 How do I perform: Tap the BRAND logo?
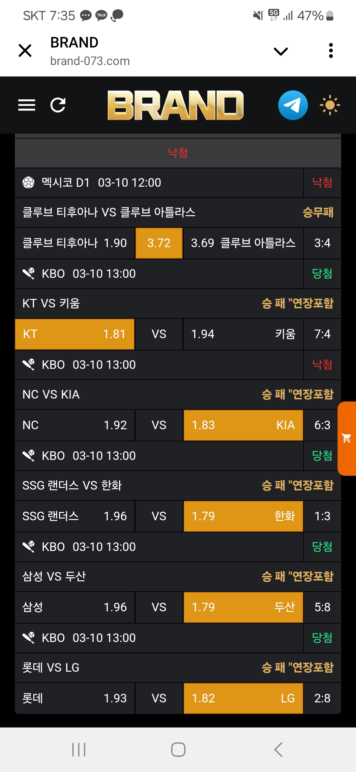pos(175,105)
